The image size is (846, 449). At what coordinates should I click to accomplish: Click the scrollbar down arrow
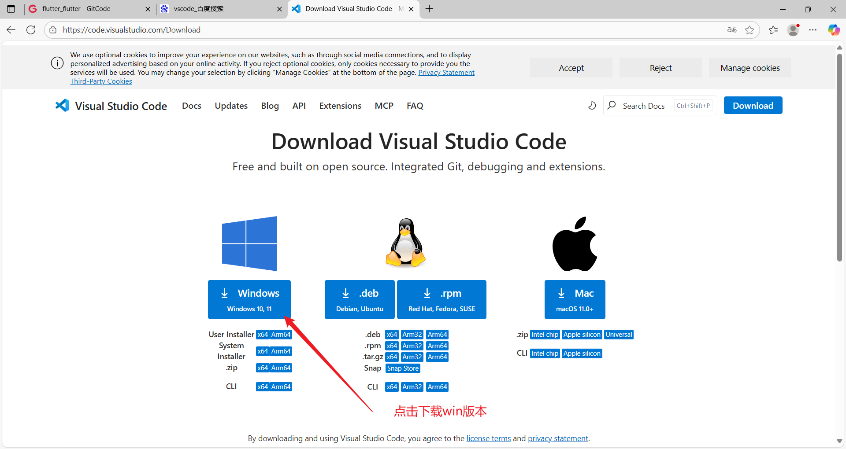point(839,441)
